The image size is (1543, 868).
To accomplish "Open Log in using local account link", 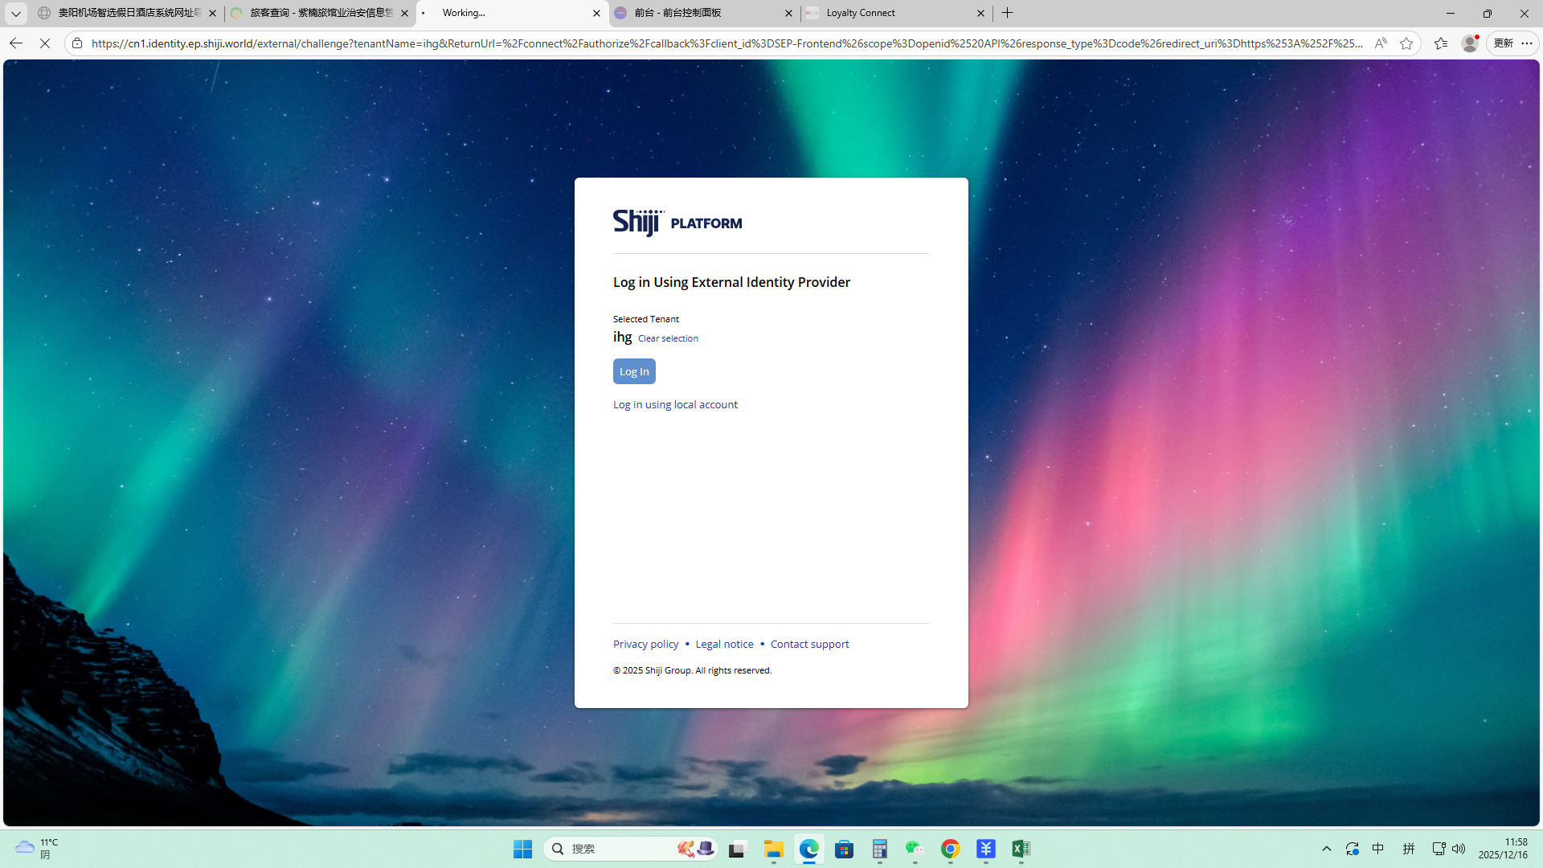I will 675,404.
